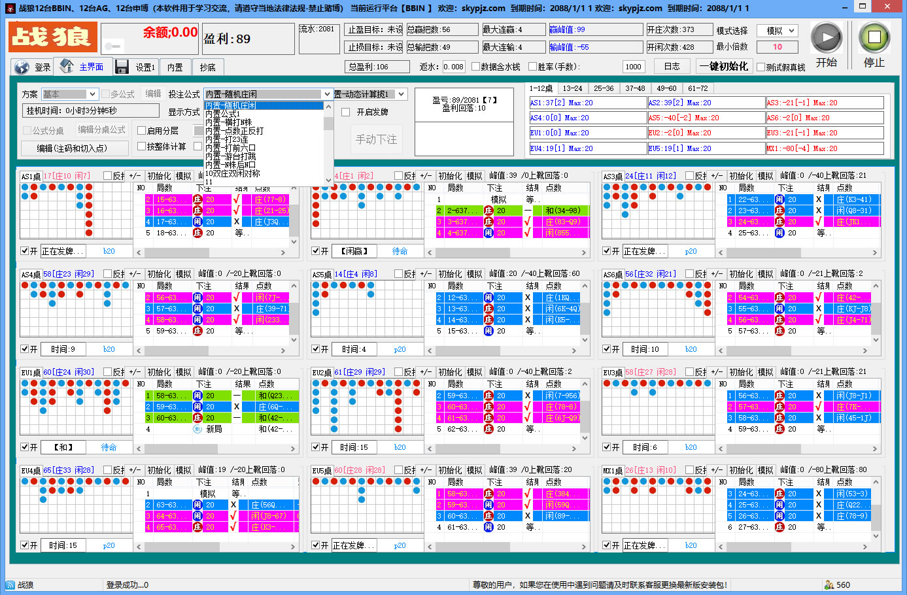
Task: Switch to the 13-24 table tab
Action: [572, 88]
